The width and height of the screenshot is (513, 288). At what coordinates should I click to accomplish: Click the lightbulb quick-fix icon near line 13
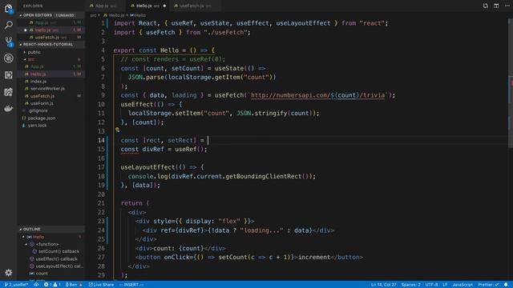pos(117,130)
